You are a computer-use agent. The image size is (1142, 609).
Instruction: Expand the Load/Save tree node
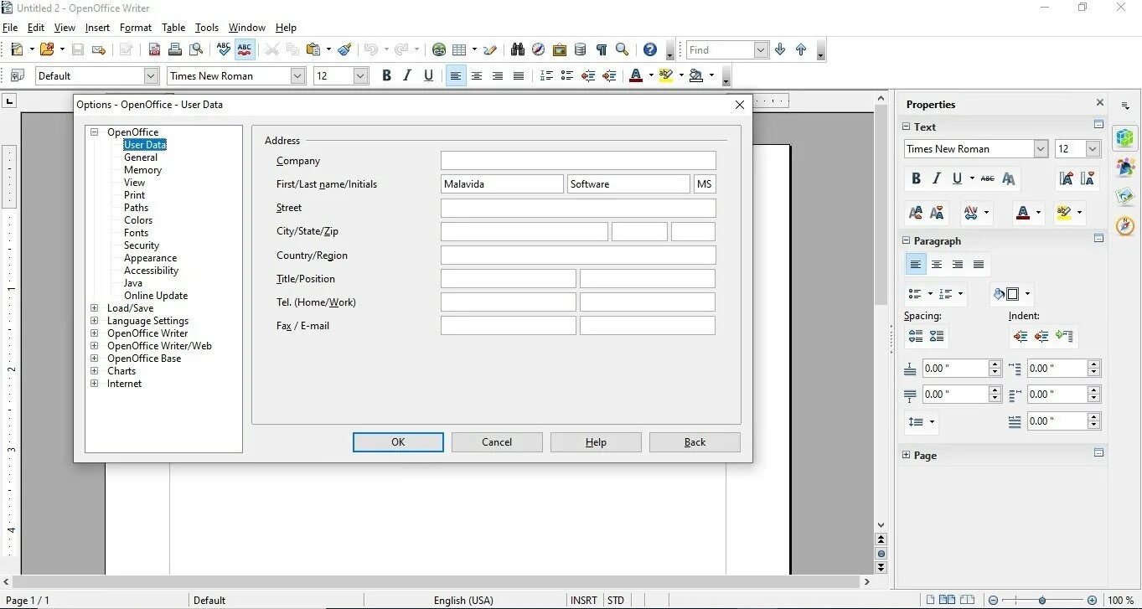click(94, 308)
